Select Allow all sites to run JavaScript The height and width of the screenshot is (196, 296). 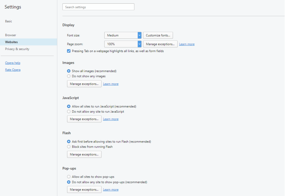[x=69, y=106]
